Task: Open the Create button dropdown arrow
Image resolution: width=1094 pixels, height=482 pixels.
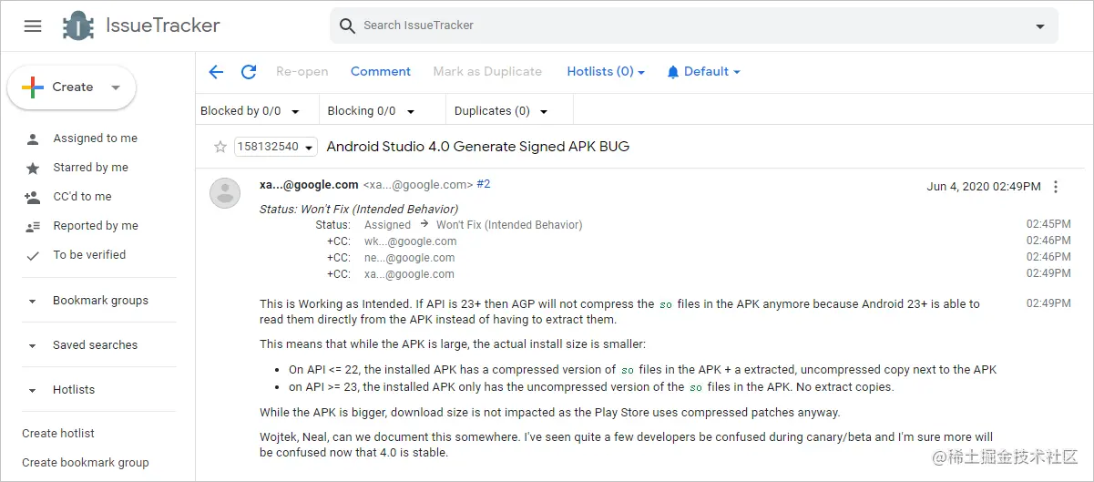Action: pos(116,87)
